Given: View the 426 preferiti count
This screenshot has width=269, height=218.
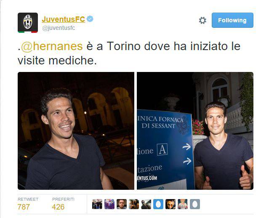Looking at the screenshot, I should pyautogui.click(x=58, y=207).
